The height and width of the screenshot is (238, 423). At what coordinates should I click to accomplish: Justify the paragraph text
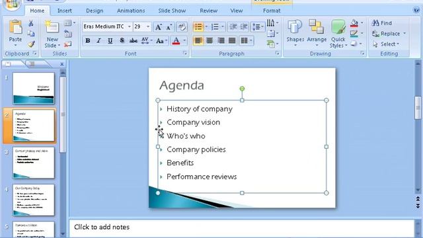coord(232,41)
